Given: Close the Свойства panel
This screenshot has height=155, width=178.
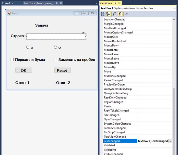Looking at the screenshot, I should click(120, 3).
